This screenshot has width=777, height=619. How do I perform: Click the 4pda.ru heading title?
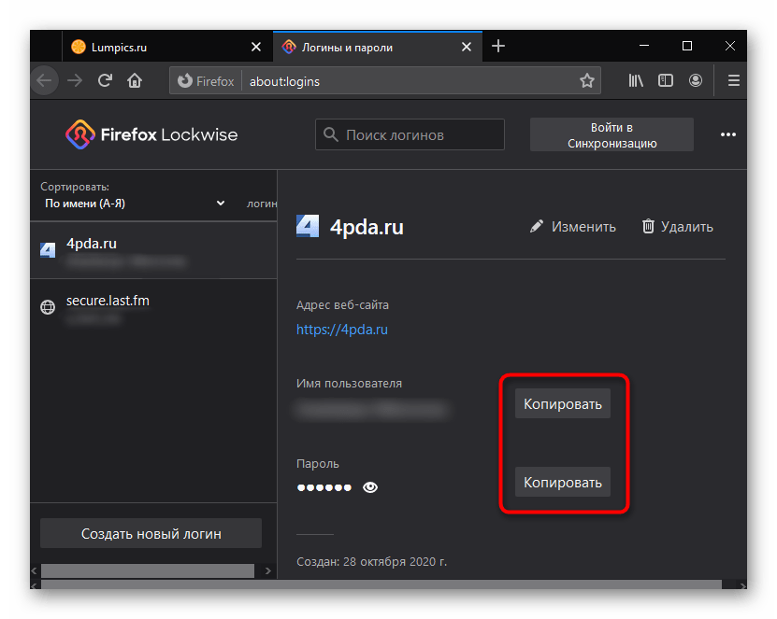point(367,227)
